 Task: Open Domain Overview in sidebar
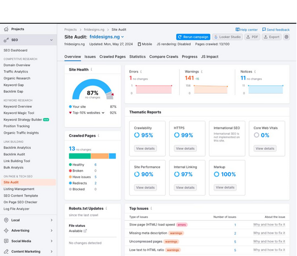[17, 65]
